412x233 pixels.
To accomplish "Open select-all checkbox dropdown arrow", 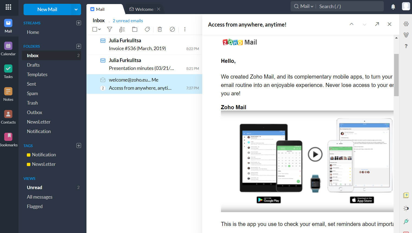I will [x=99, y=29].
